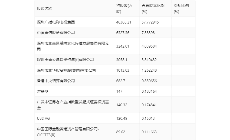Viewport: 230px width, 140px height.
Task: Select 中国国际金融香港资产管理有限公司-CICCFT3(R) name
Action: [68, 132]
